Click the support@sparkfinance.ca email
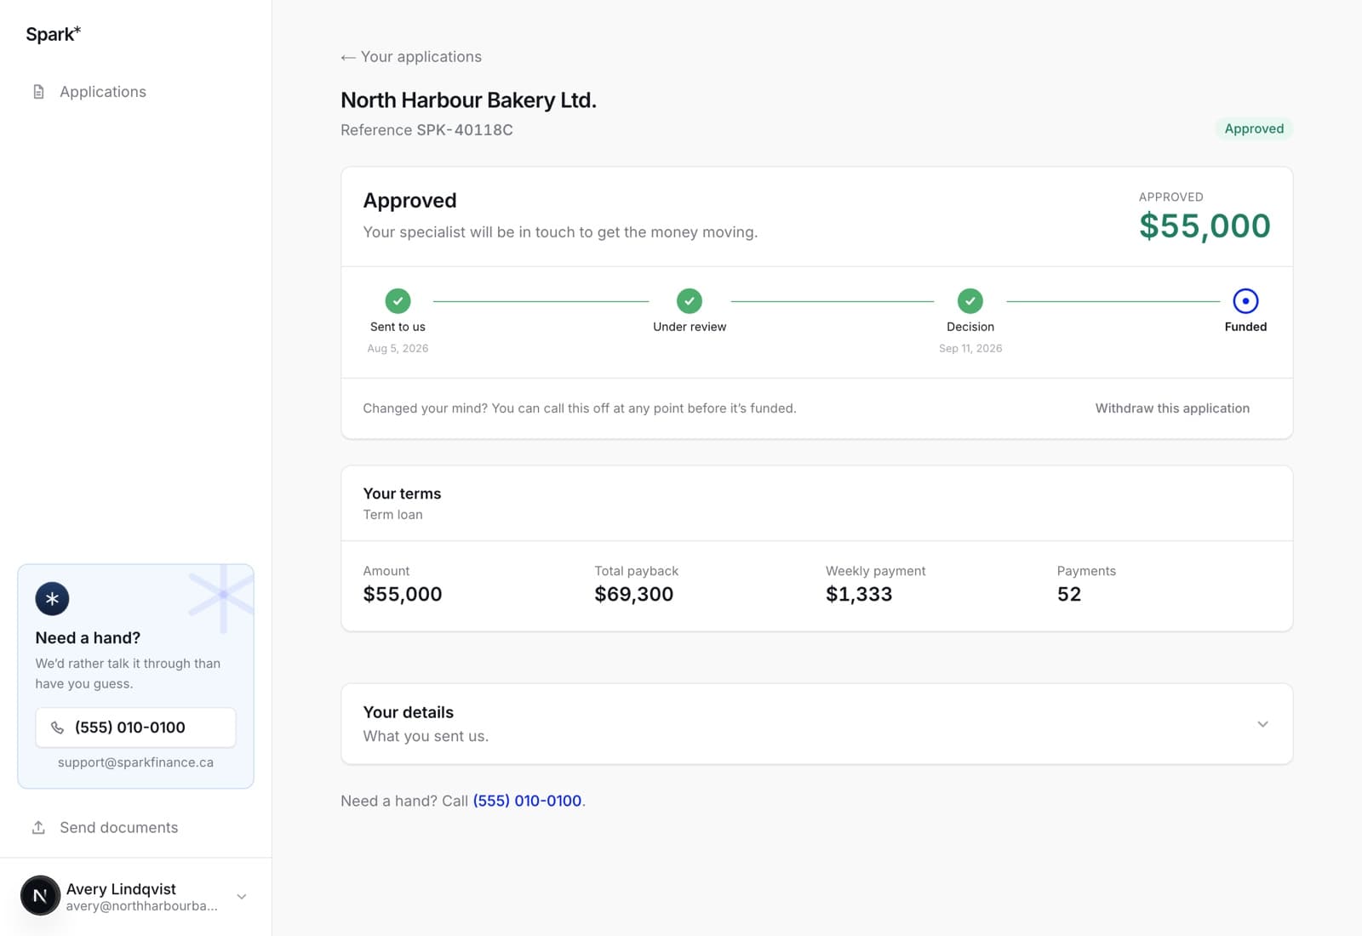This screenshot has width=1362, height=936. pos(135,762)
